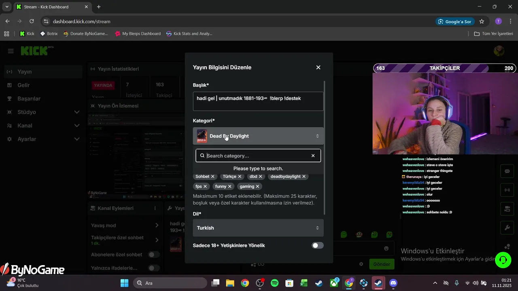518x291 pixels.
Task: Open the Kick bookmark
Action: [x=27, y=34]
